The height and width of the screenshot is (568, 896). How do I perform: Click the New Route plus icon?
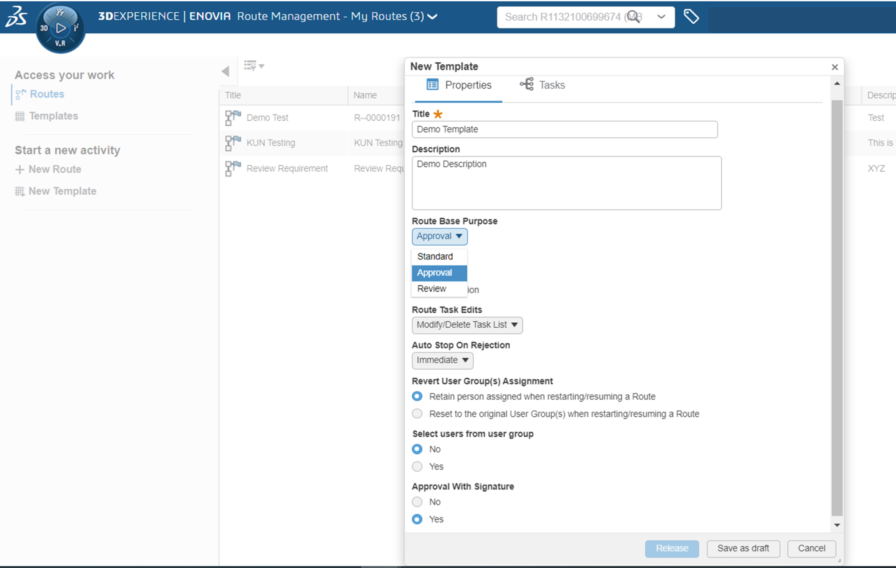tap(20, 169)
